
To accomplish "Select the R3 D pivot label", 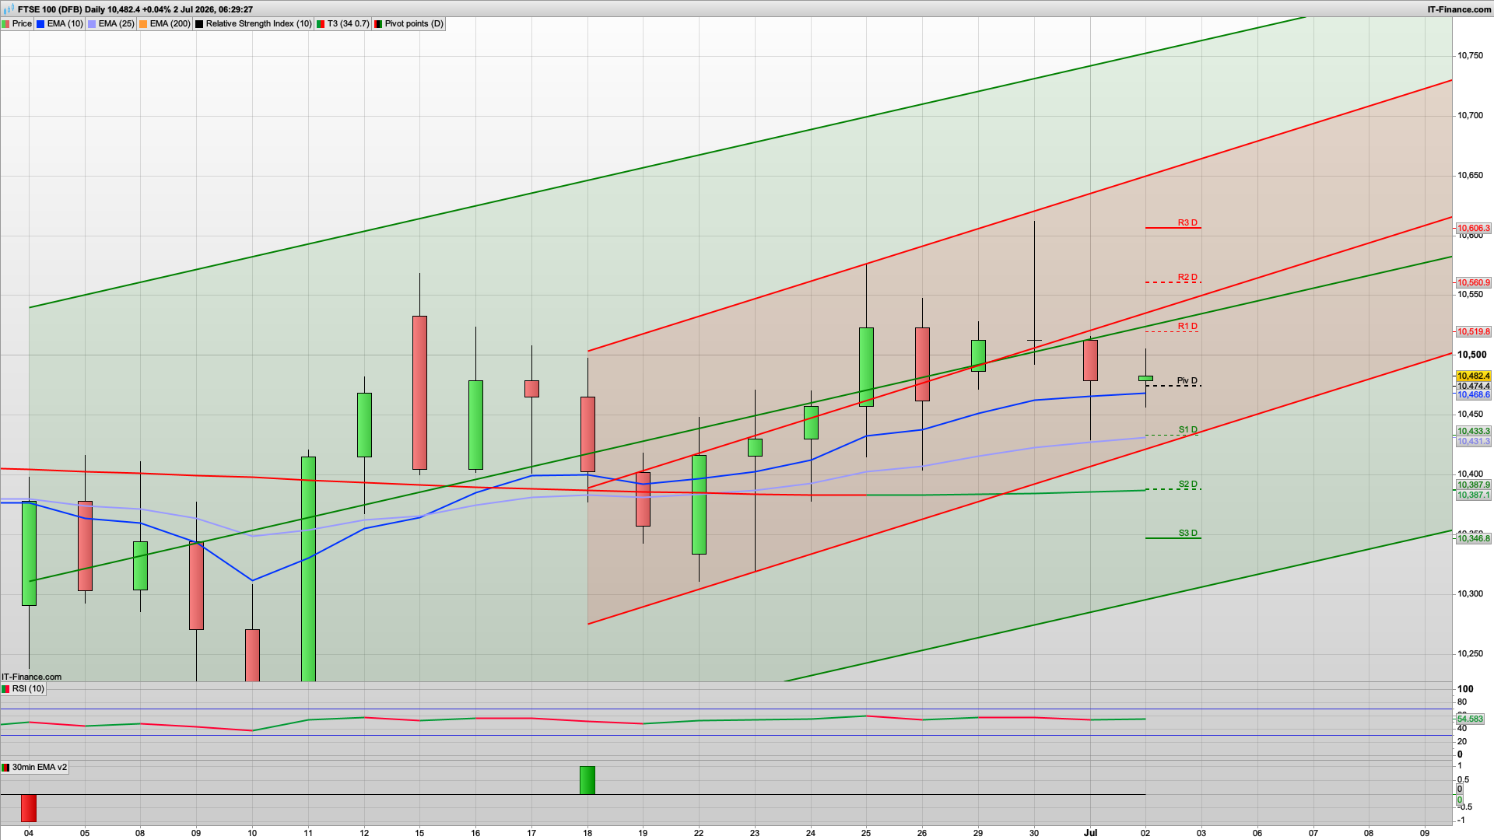I will [x=1187, y=222].
